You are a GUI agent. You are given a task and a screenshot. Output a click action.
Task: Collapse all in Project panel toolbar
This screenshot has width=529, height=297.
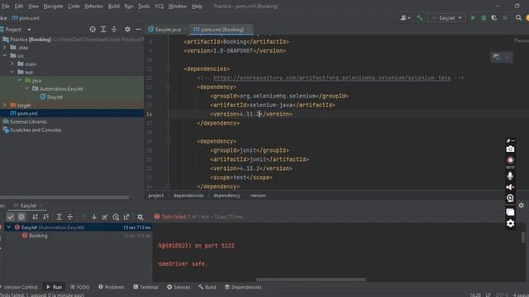114,30
